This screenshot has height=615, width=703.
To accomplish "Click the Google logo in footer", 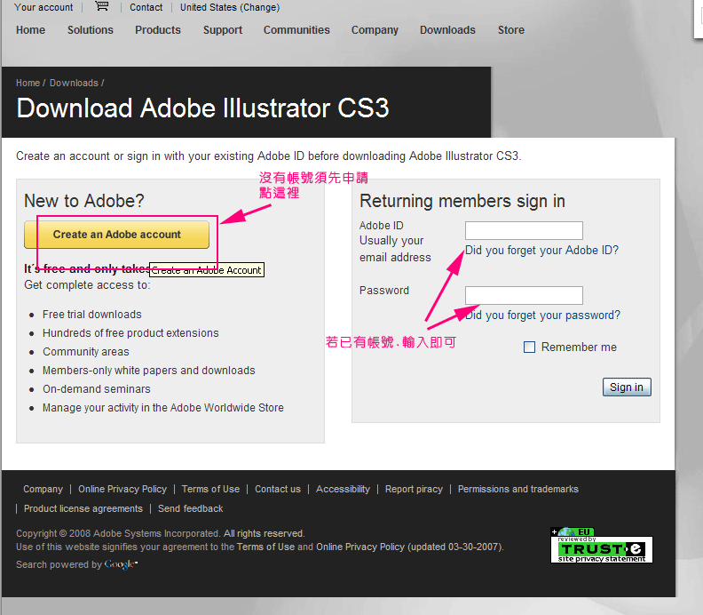I will (121, 564).
